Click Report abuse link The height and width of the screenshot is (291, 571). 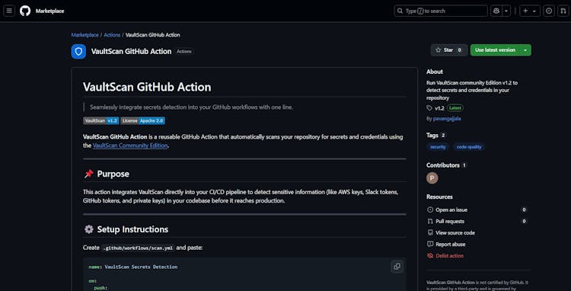pyautogui.click(x=451, y=245)
